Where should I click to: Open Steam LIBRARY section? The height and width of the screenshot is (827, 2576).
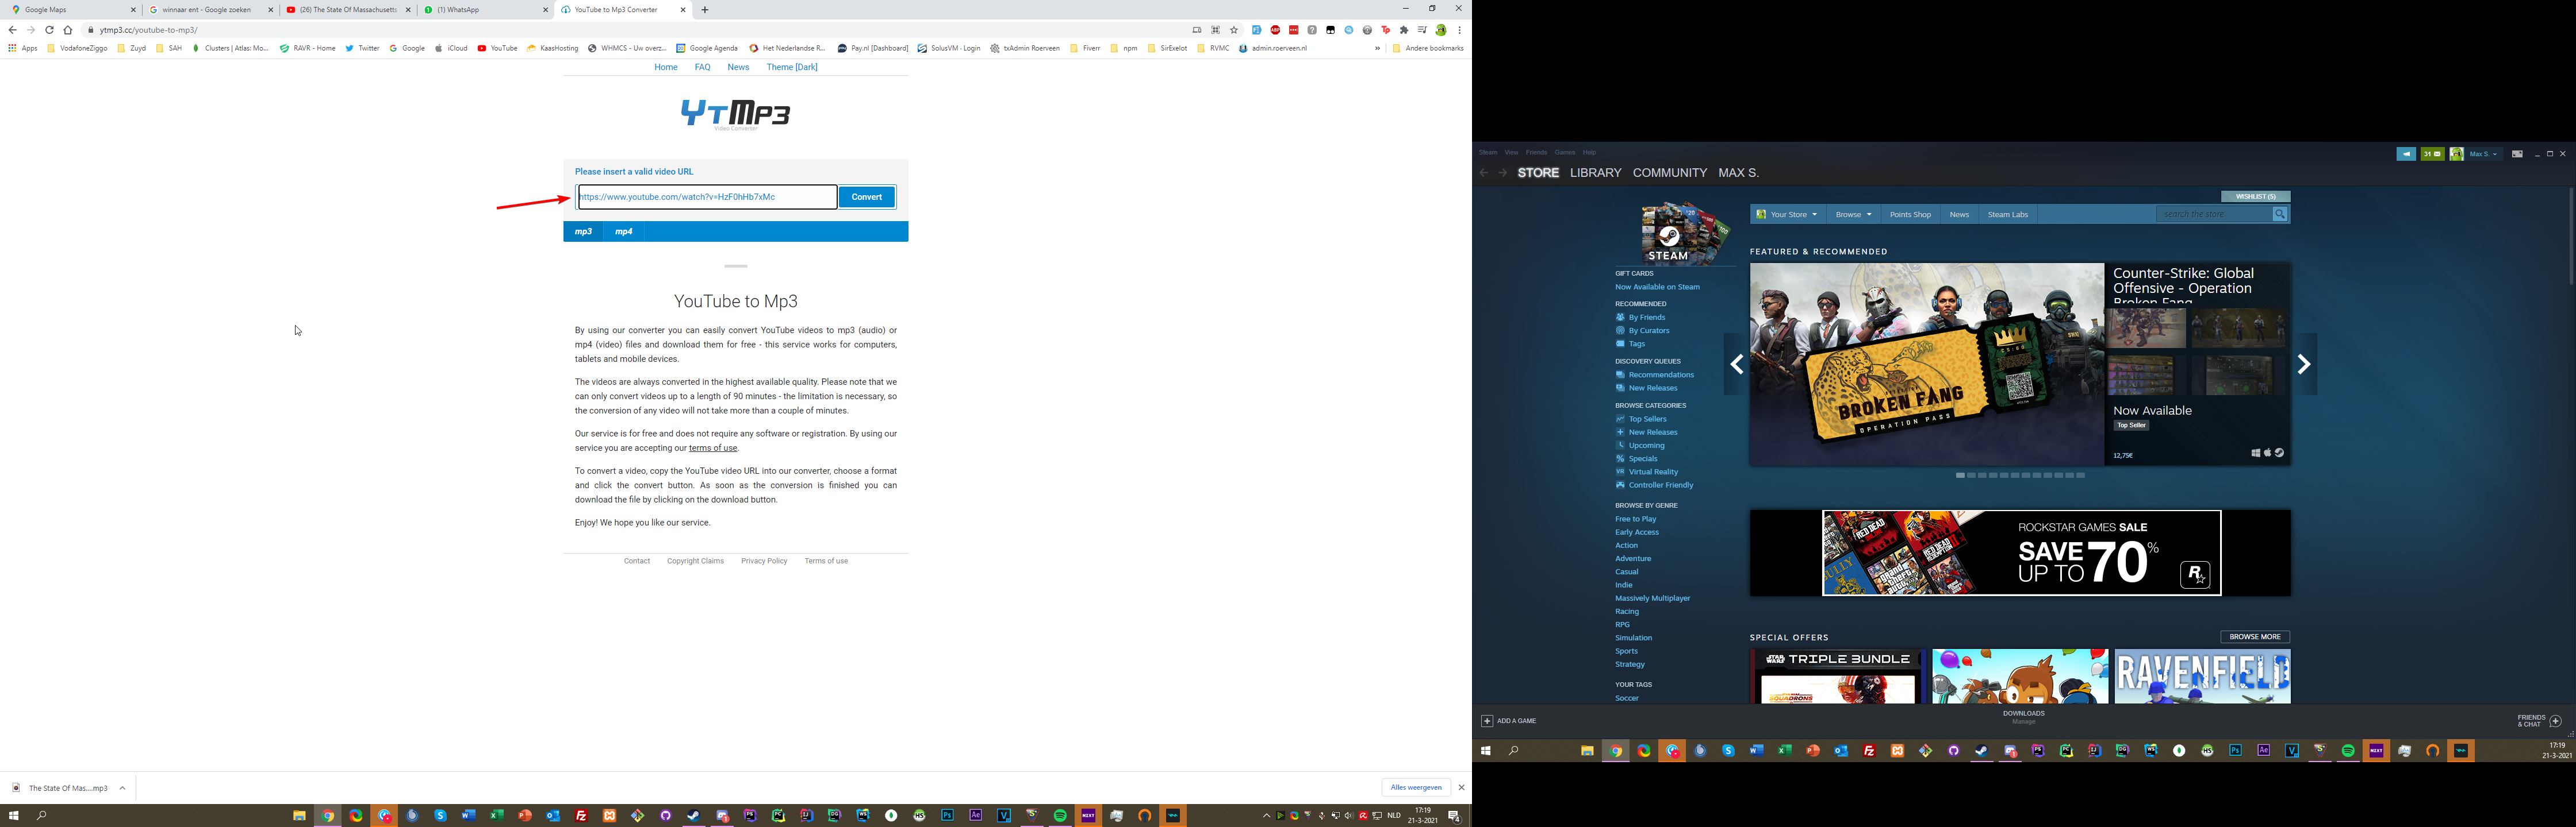coord(1595,173)
